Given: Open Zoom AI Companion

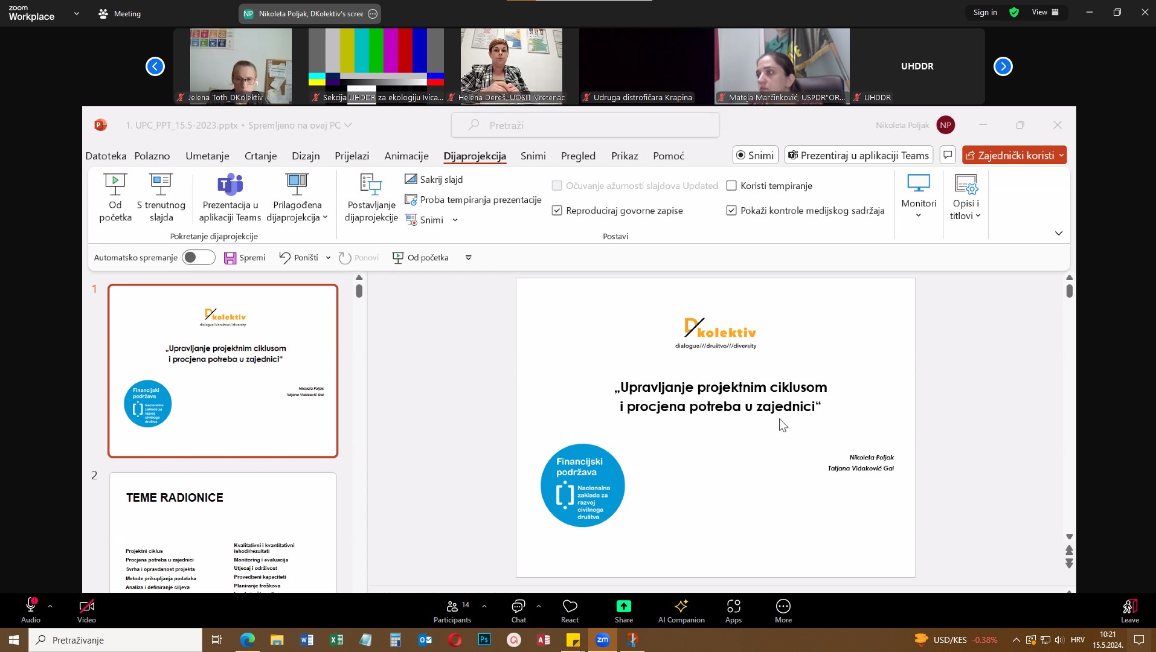Looking at the screenshot, I should pos(681,607).
